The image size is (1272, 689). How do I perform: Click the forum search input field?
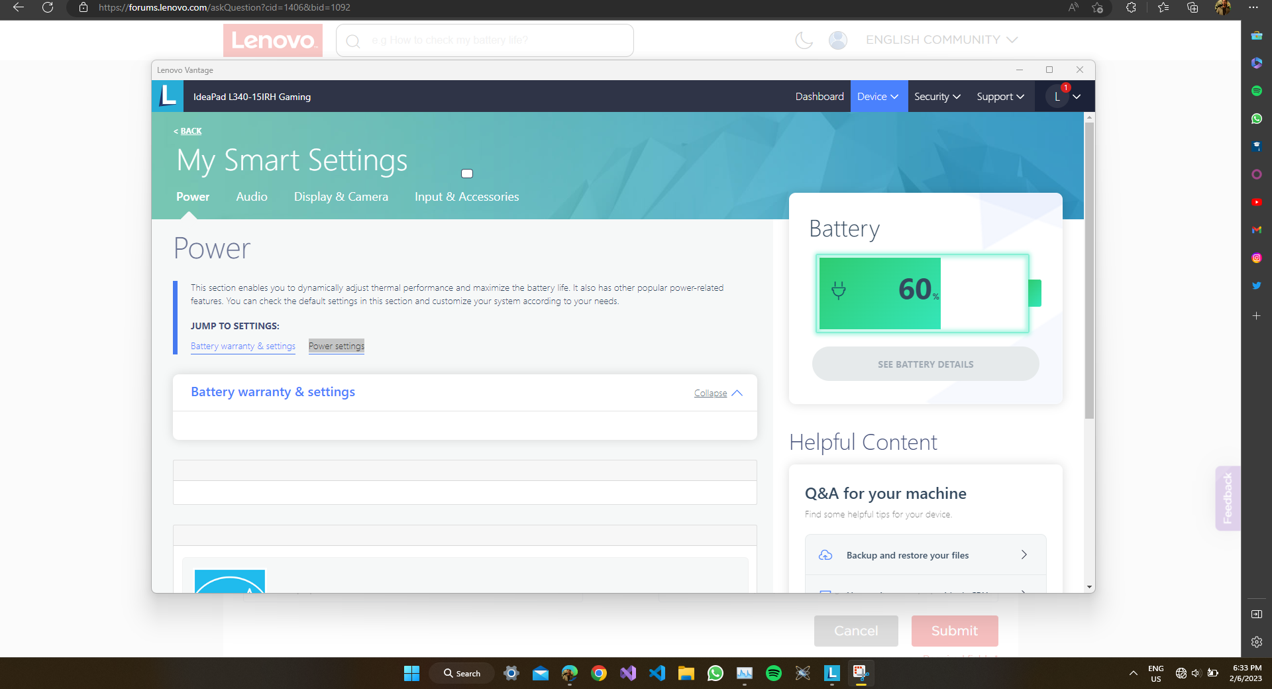485,40
